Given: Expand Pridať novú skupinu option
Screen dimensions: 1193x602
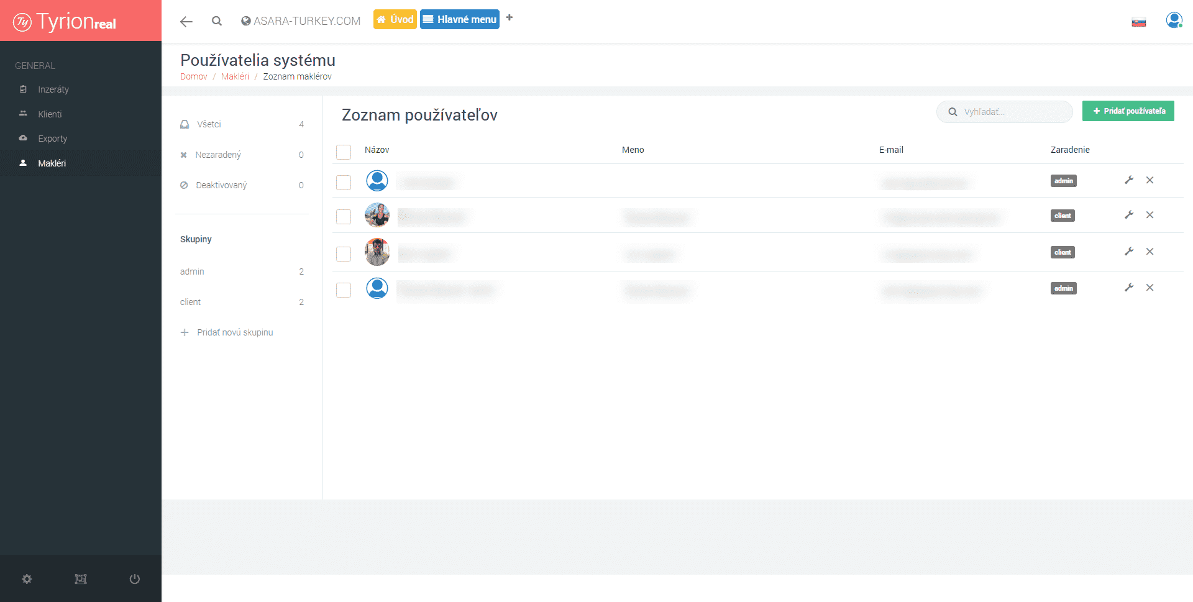Looking at the screenshot, I should point(234,332).
